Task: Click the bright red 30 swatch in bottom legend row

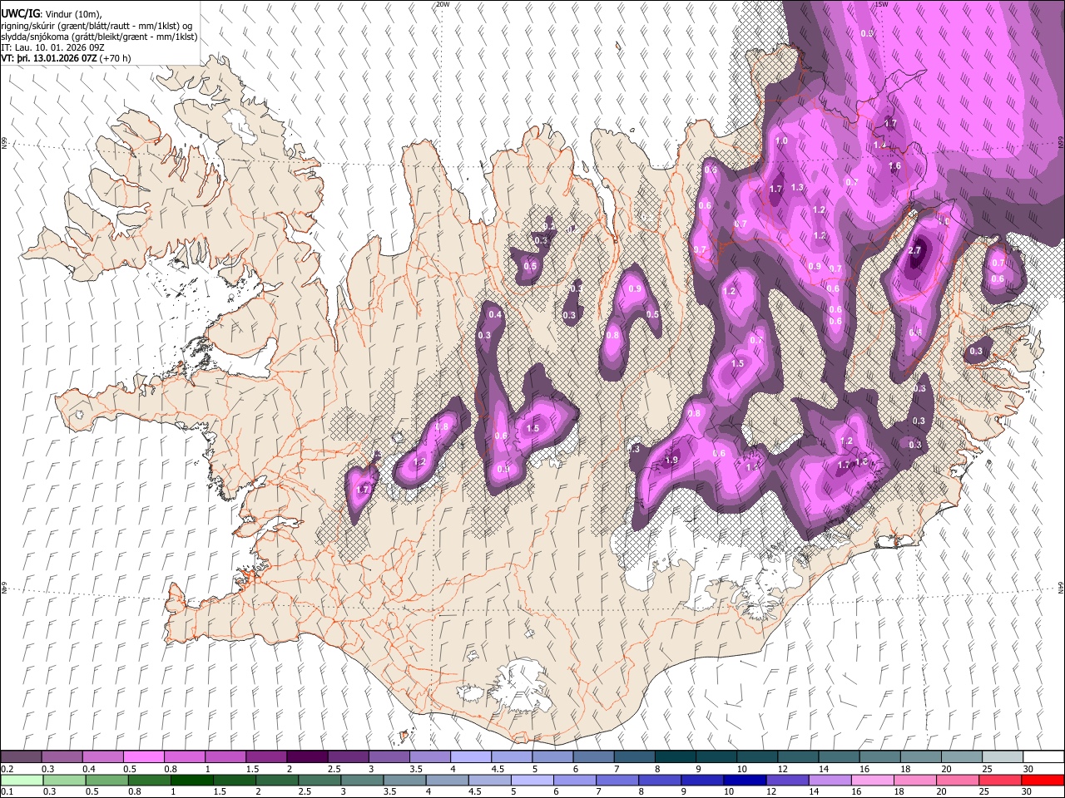Action: [1043, 780]
